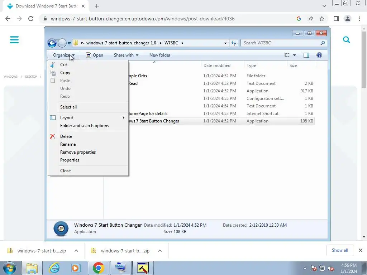Click the DESKTOP breadcrumb link

click(x=31, y=77)
